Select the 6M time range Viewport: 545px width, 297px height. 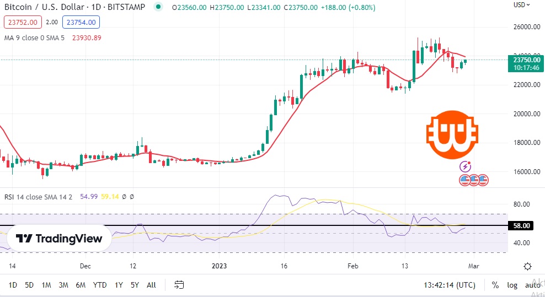coord(81,285)
